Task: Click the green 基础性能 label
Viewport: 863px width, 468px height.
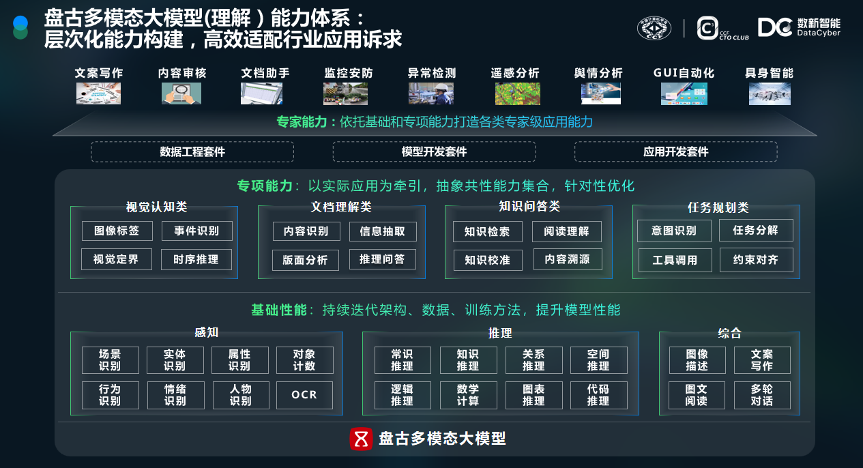Action: [x=279, y=310]
